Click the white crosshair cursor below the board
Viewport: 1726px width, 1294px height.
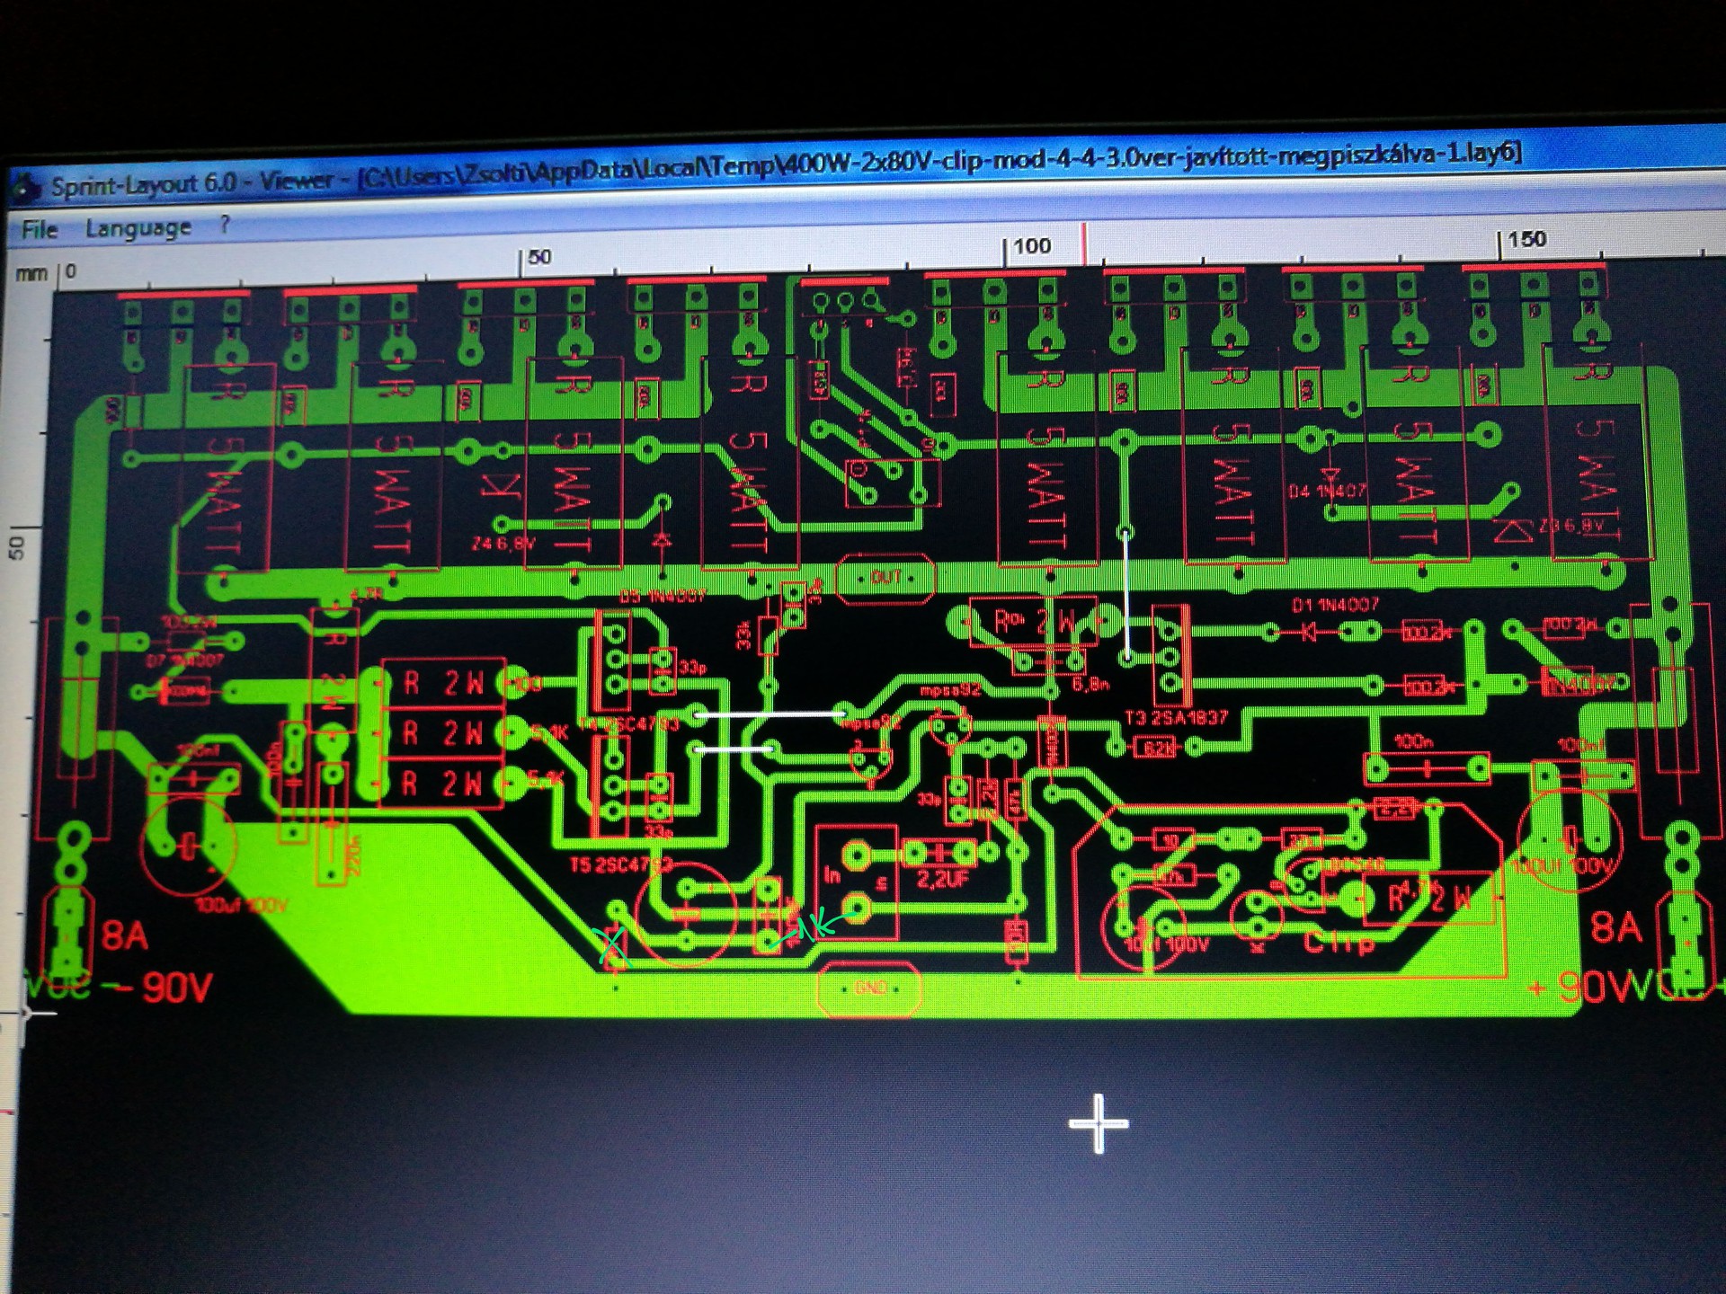point(1099,1123)
